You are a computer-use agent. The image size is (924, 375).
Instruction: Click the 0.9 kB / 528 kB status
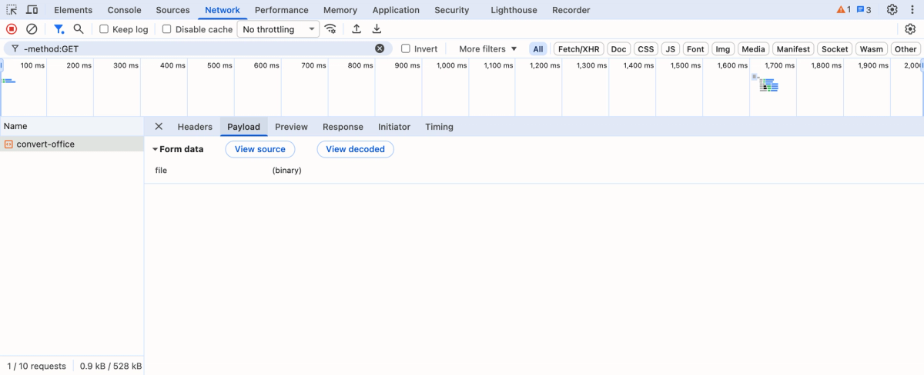[110, 367]
